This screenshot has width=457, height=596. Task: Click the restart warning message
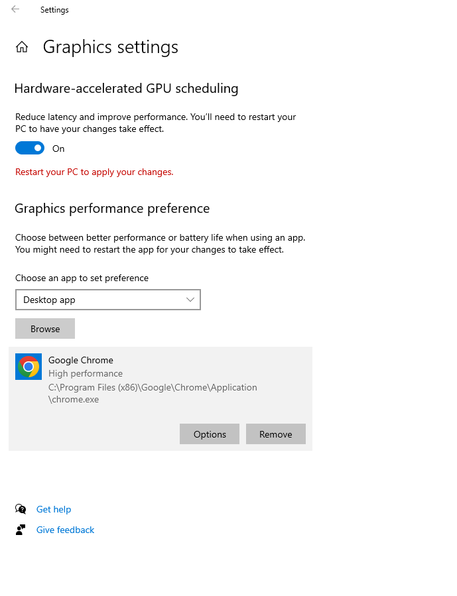tap(94, 171)
